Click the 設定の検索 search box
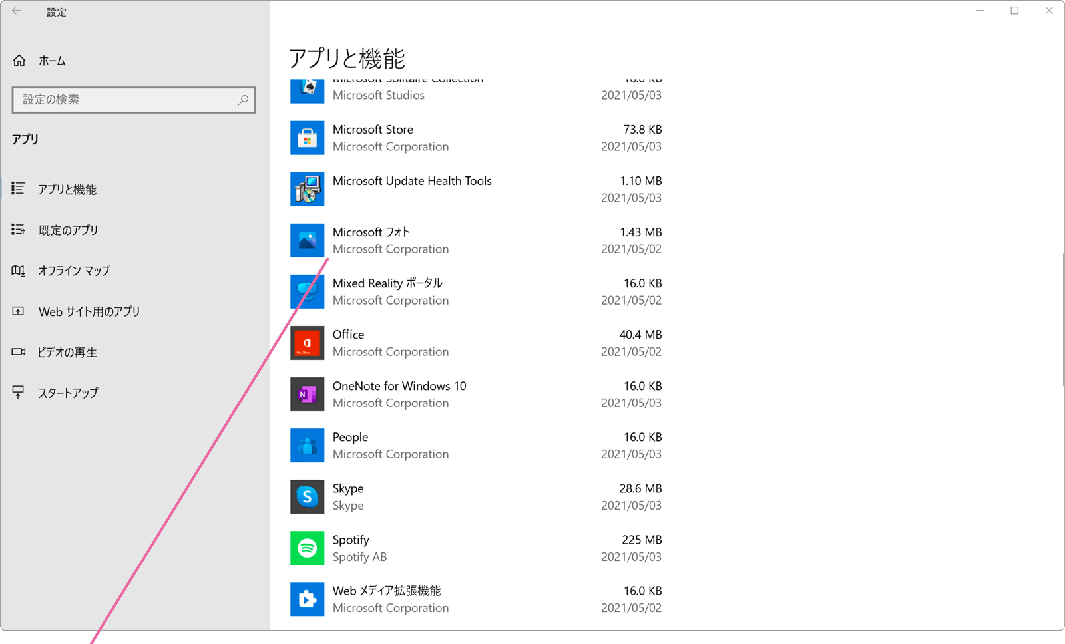 (x=134, y=100)
